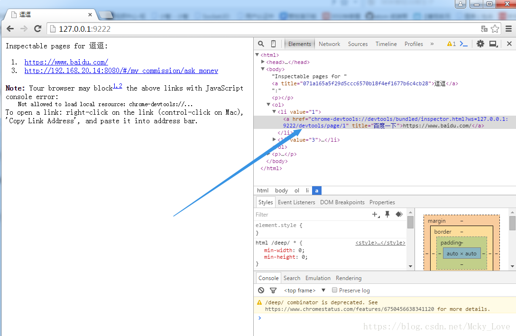
Task: Click the New Style Rule plus icon
Action: [376, 214]
